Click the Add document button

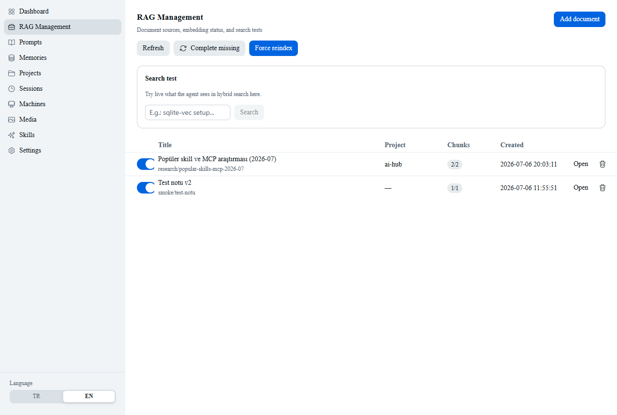579,19
